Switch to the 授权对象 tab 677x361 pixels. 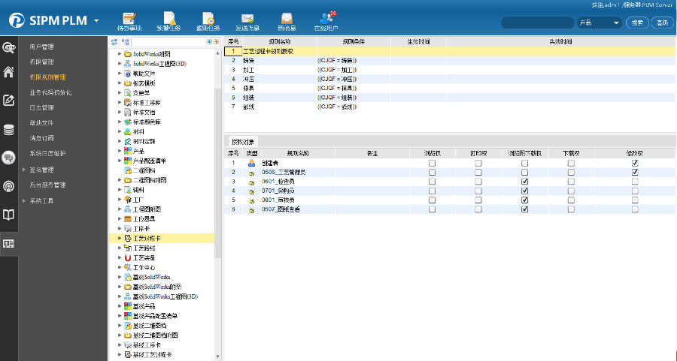[243, 142]
